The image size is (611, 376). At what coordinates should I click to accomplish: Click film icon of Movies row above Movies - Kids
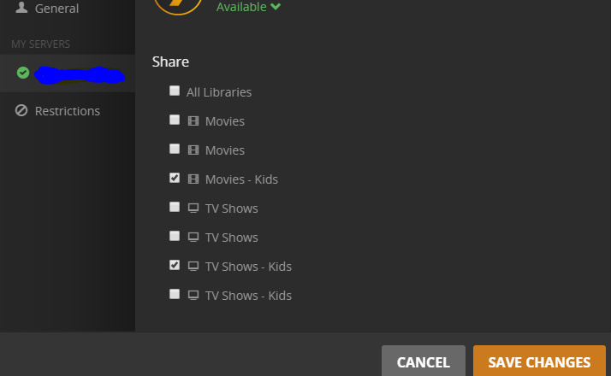[x=193, y=150]
